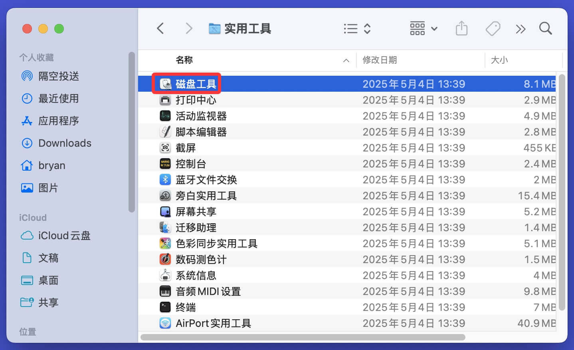574x350 pixels.
Task: Open Downloads from the sidebar
Action: [64, 143]
